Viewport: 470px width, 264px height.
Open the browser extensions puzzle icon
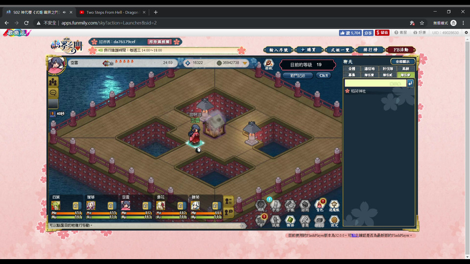point(412,23)
